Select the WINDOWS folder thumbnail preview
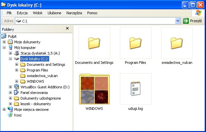The width and height of the screenshot is (206, 132). coord(94,89)
